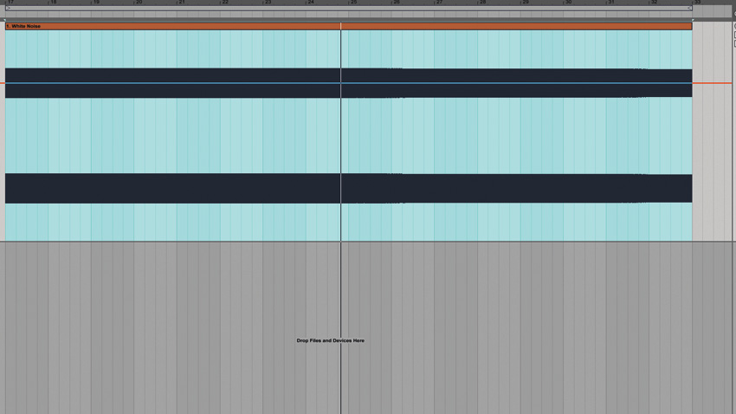Click the orange automation line right of the clip

pos(712,83)
